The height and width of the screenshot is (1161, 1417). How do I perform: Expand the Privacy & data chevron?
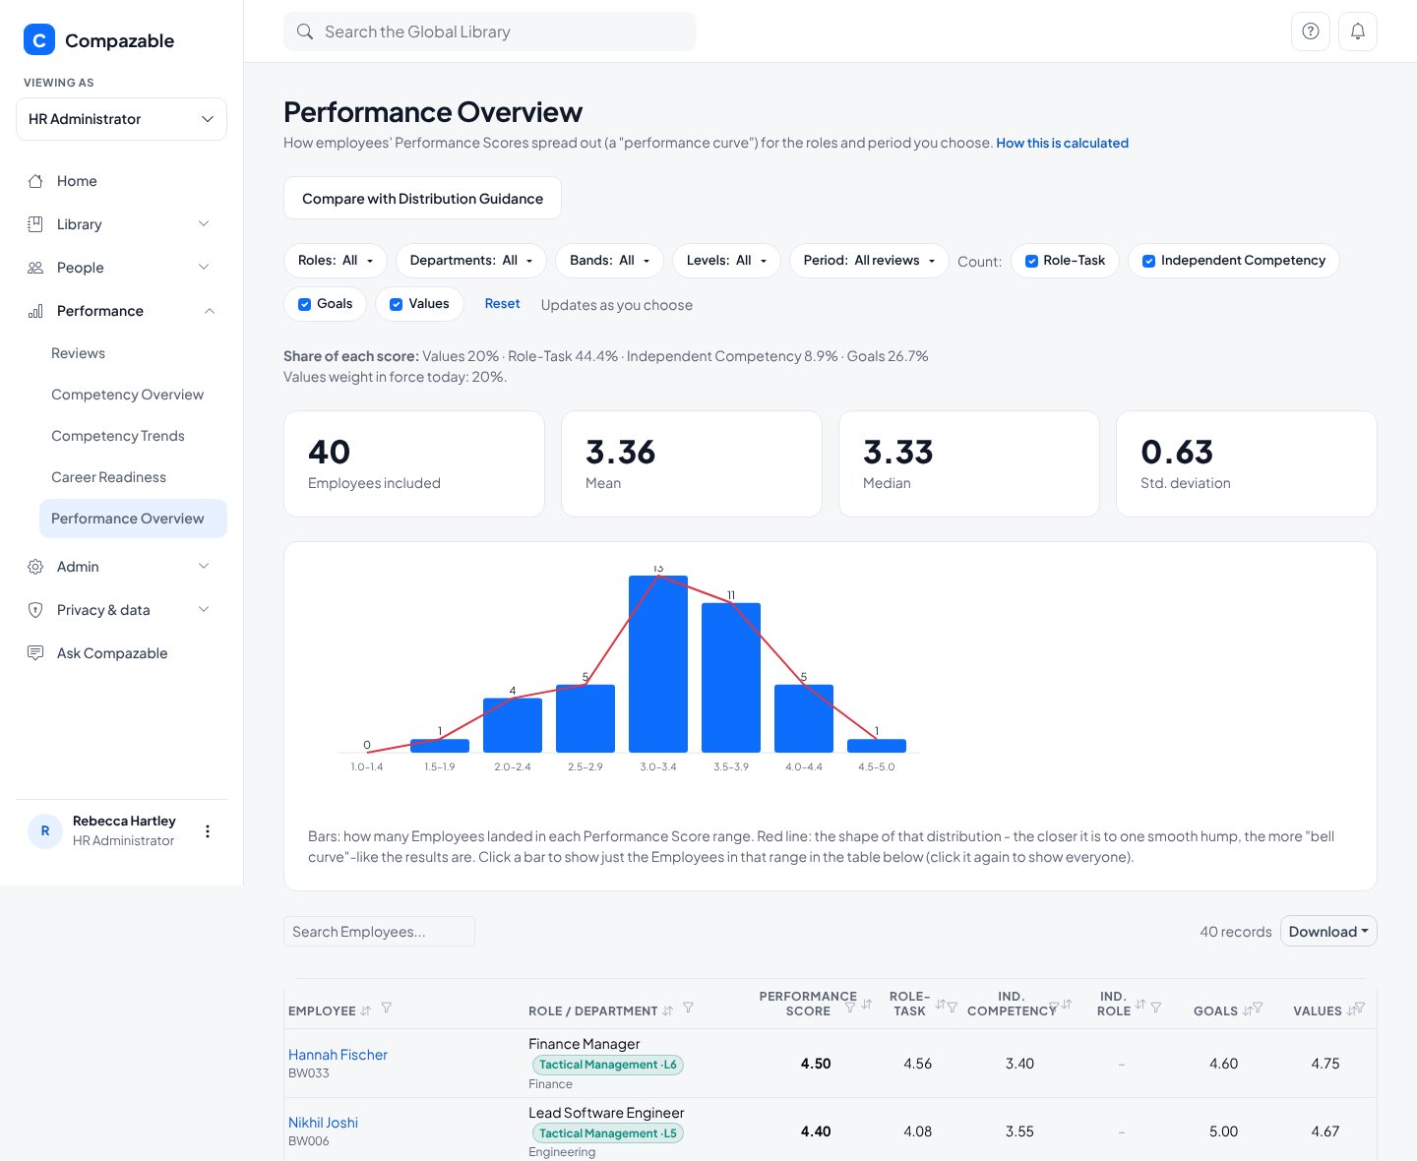(x=204, y=610)
